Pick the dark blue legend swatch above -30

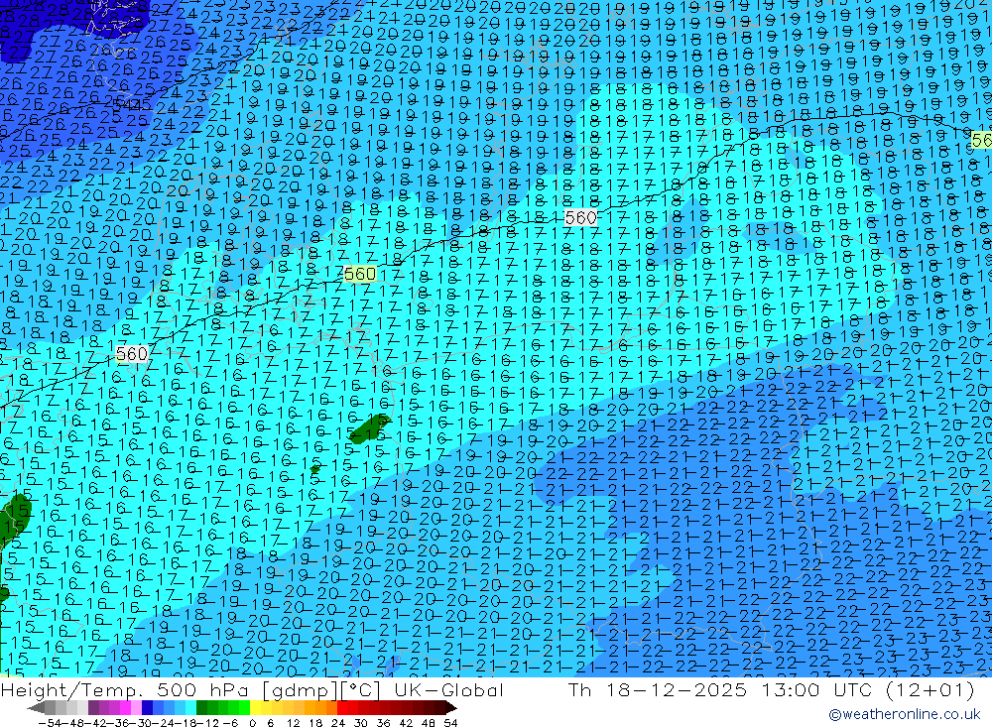147,708
